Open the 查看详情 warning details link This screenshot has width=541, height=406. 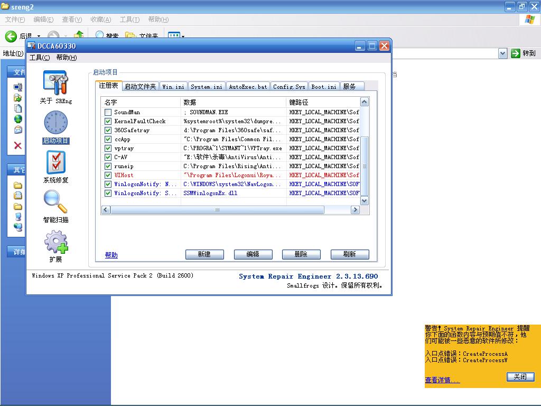click(x=442, y=380)
